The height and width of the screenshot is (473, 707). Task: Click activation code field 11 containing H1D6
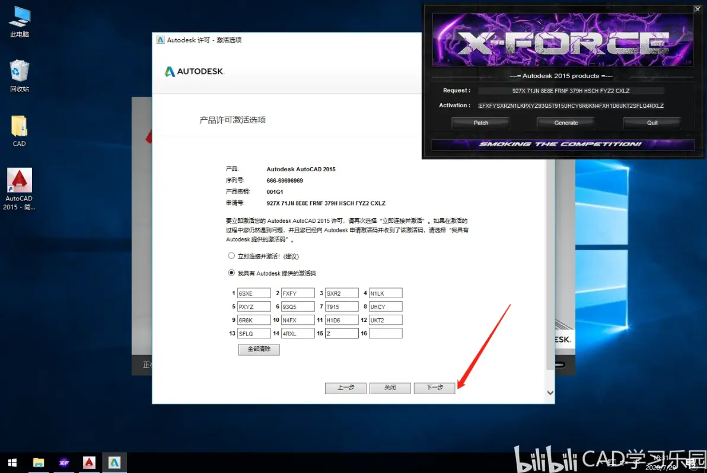(x=342, y=320)
